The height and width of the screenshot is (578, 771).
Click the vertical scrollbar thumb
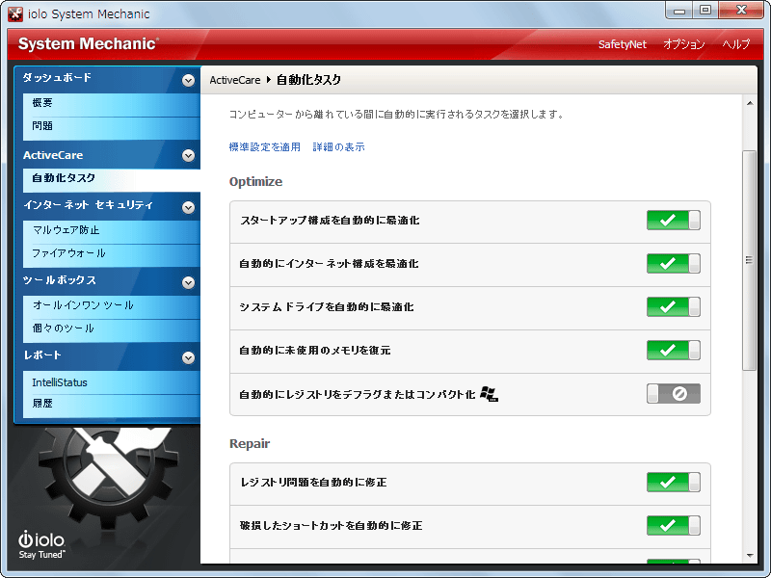click(750, 260)
